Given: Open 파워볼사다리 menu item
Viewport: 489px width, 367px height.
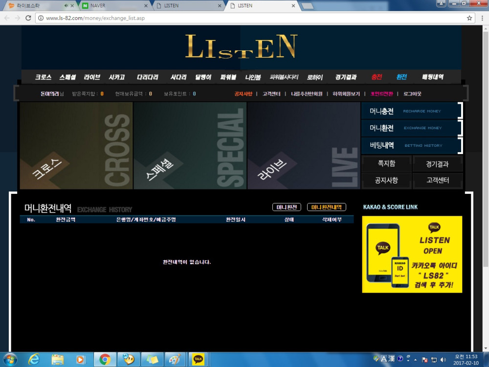Looking at the screenshot, I should 284,77.
